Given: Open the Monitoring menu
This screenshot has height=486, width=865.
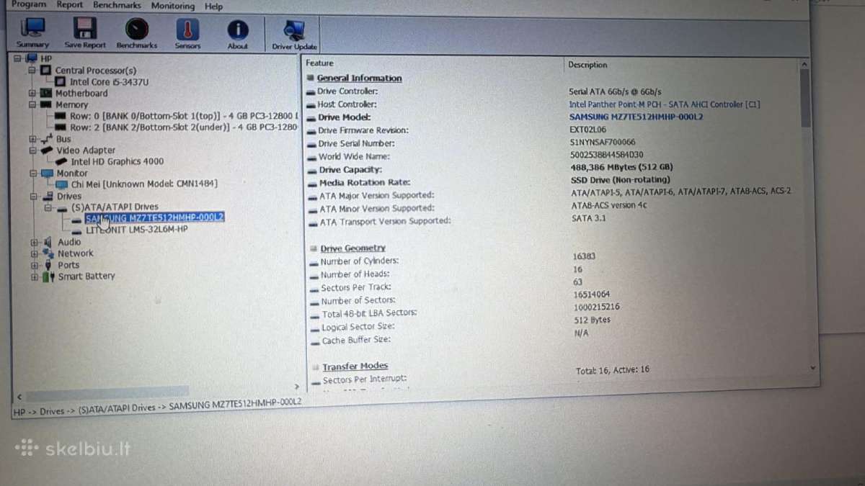Looking at the screenshot, I should tap(173, 6).
